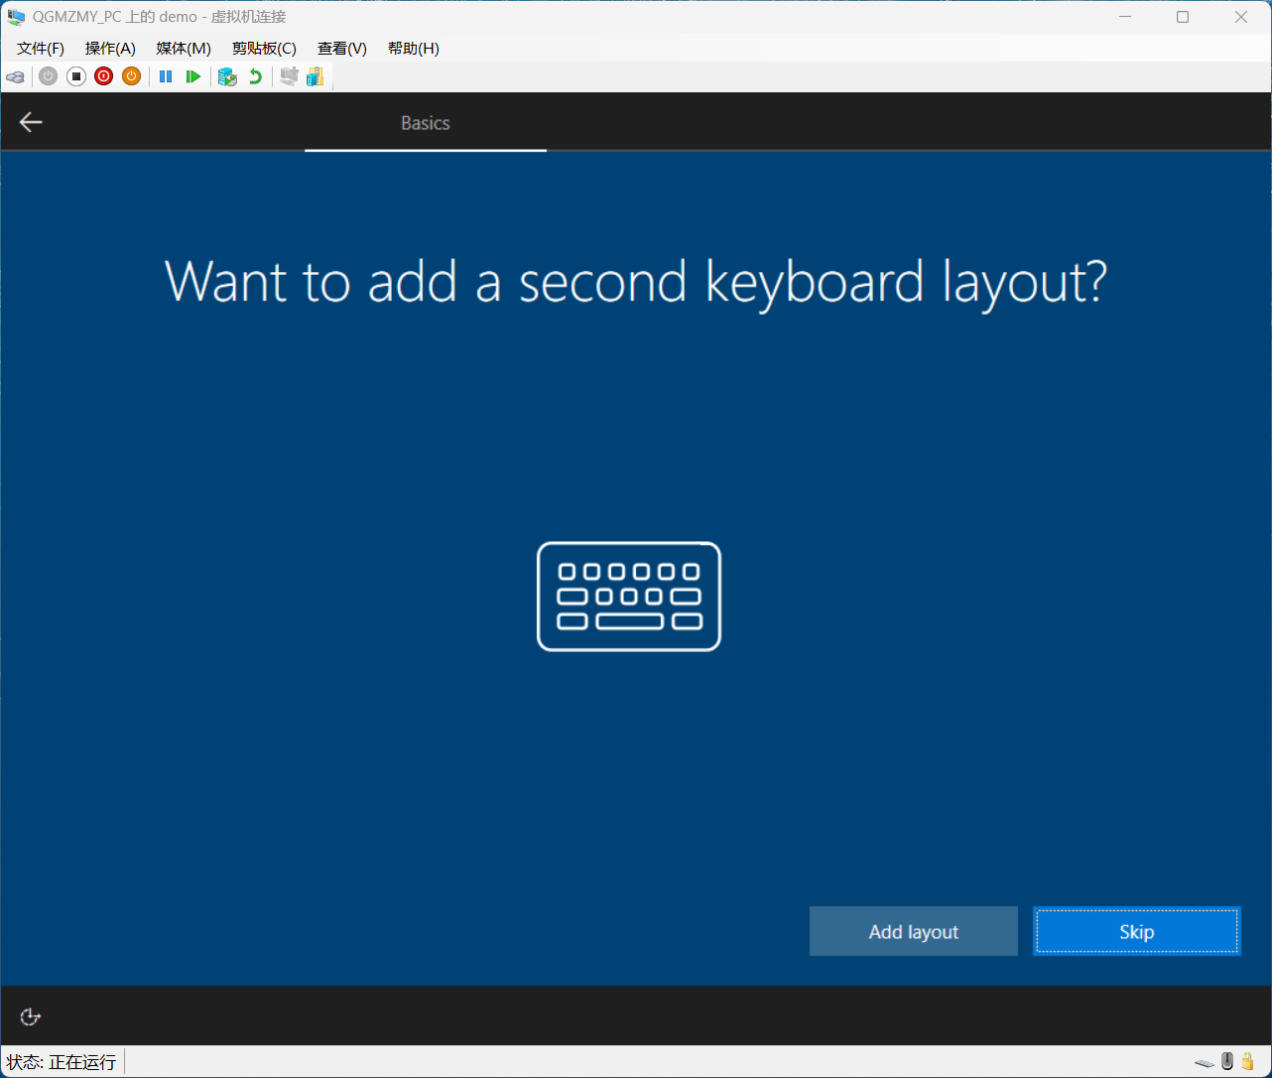Click the mouse status bar icon

(x=1227, y=1061)
